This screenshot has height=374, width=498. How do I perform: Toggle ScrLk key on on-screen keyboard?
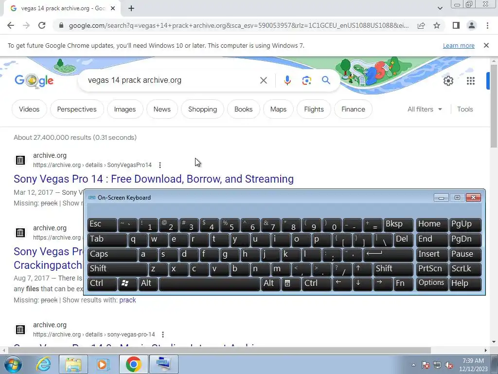(465, 269)
